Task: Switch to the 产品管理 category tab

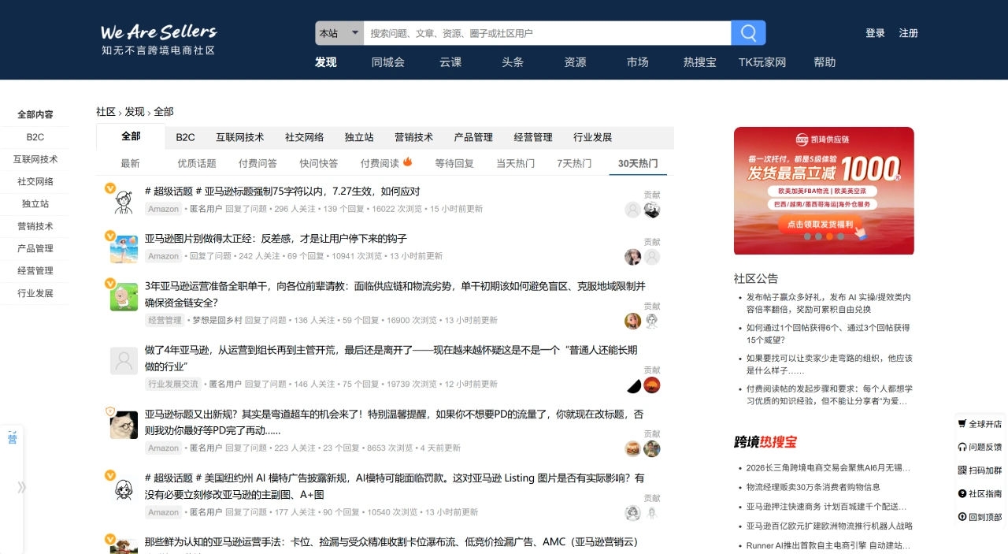Action: [473, 137]
